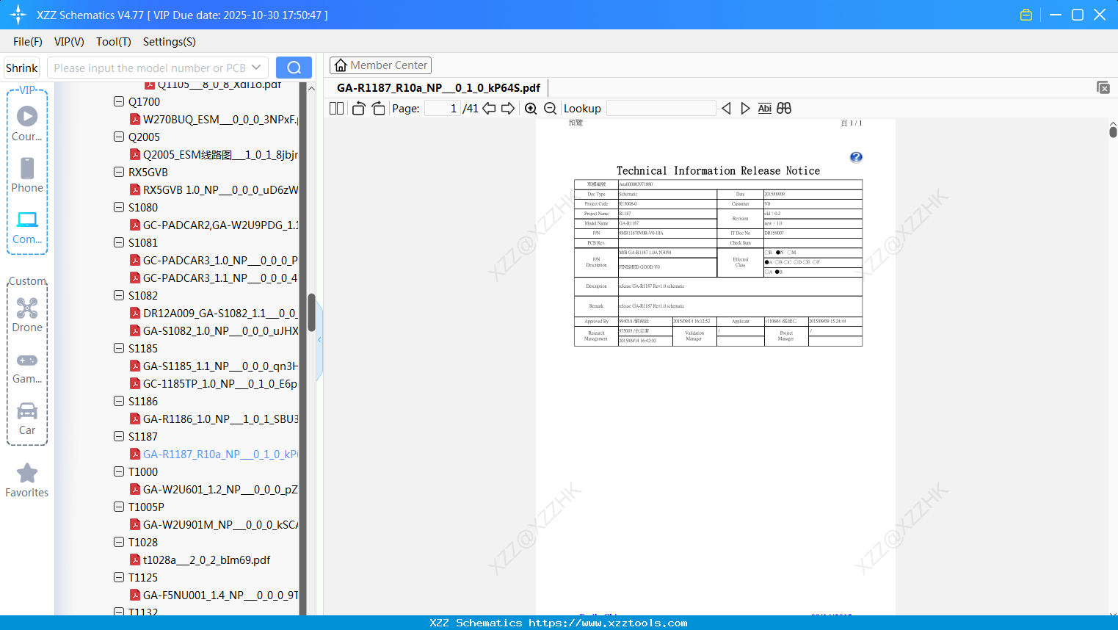1118x630 pixels.
Task: Collapse the S1082 tree node
Action: coord(119,295)
